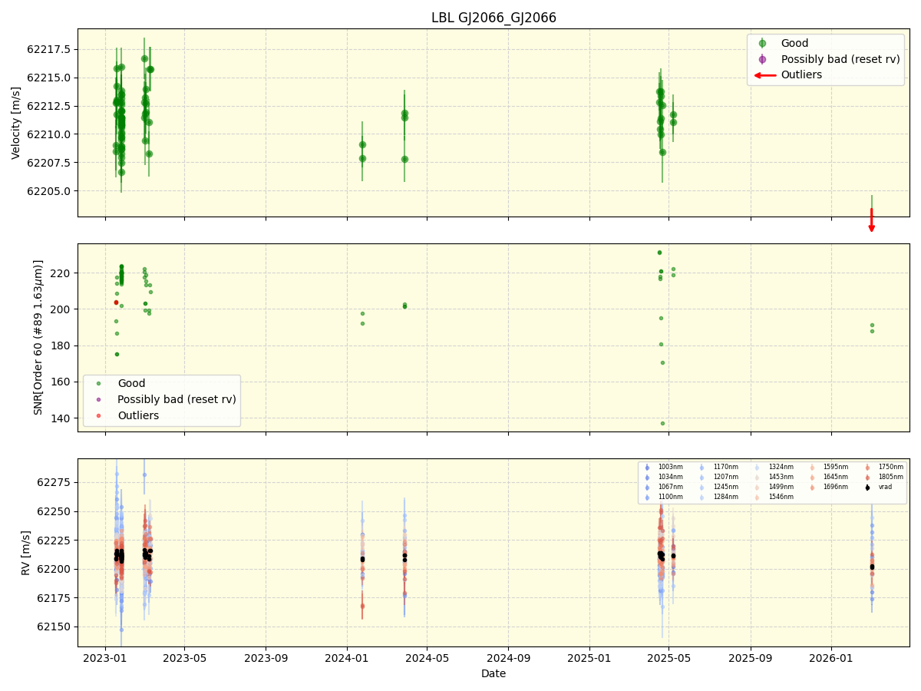Click the 140 SNR tick label
The image size is (921, 691).
pos(62,418)
